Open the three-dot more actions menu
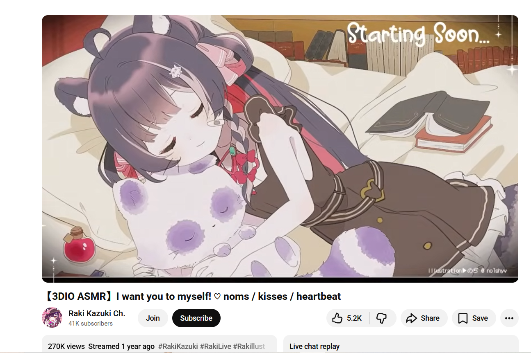531x353 pixels. coord(509,318)
